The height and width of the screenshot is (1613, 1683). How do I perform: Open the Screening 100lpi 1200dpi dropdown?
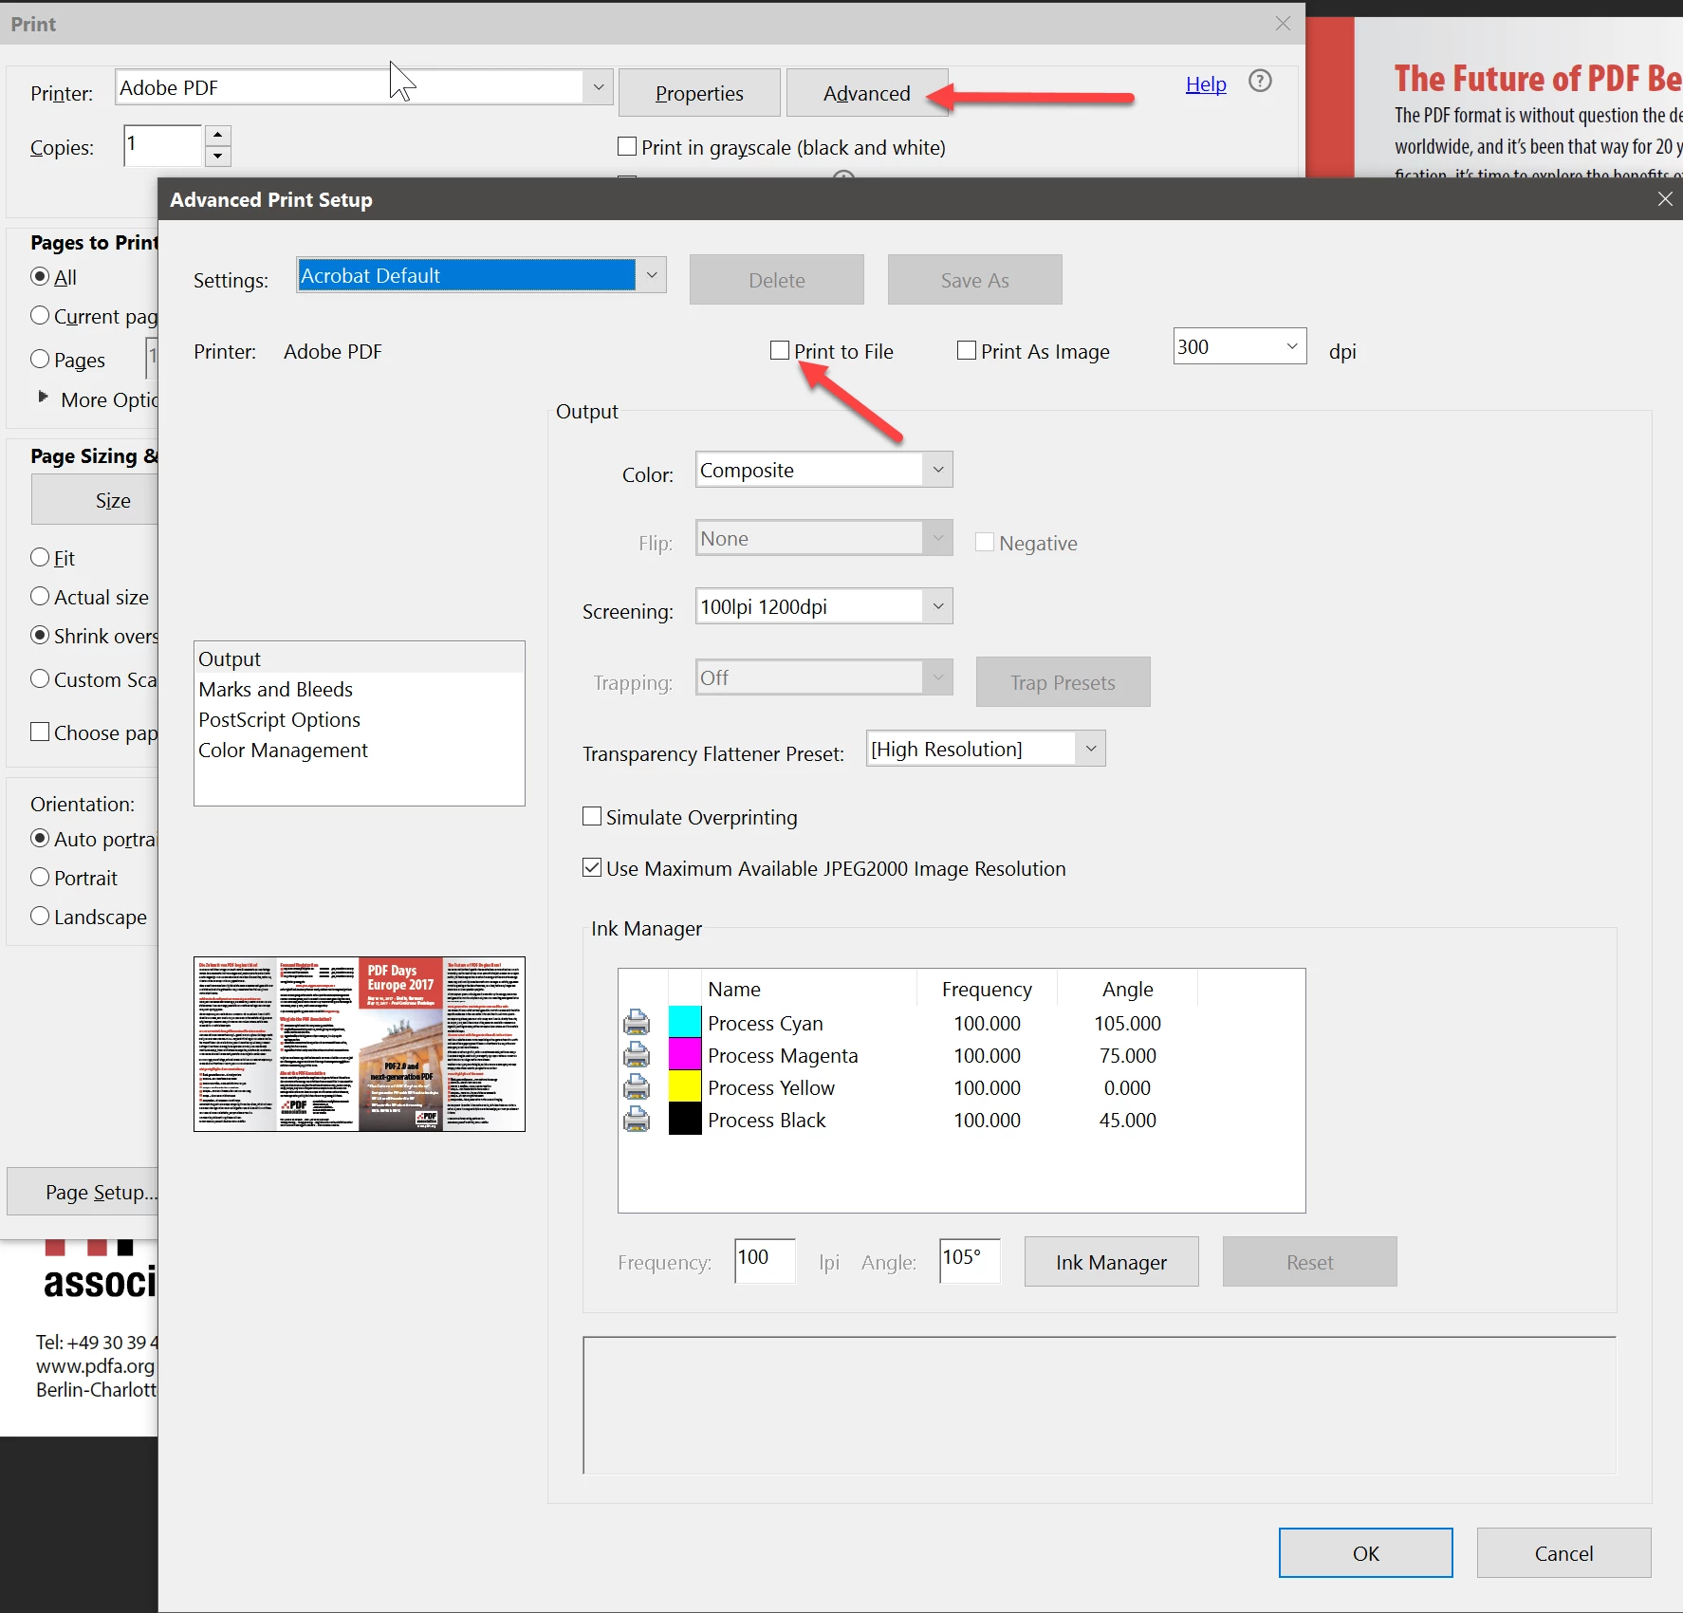click(x=823, y=606)
